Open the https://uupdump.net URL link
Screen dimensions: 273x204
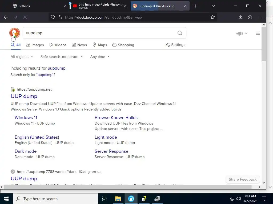click(34, 89)
